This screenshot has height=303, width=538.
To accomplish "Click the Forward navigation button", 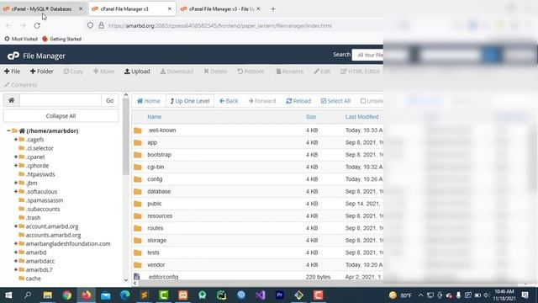I will (261, 101).
